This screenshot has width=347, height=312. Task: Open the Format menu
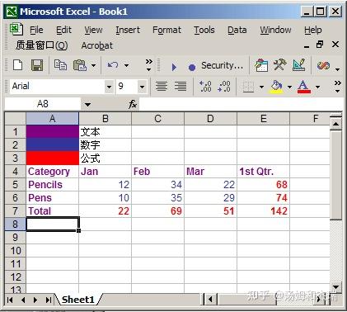click(166, 30)
